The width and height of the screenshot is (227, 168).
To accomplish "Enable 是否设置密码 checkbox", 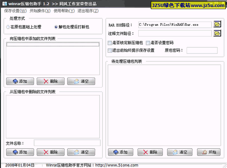I will (x=160, y=43).
